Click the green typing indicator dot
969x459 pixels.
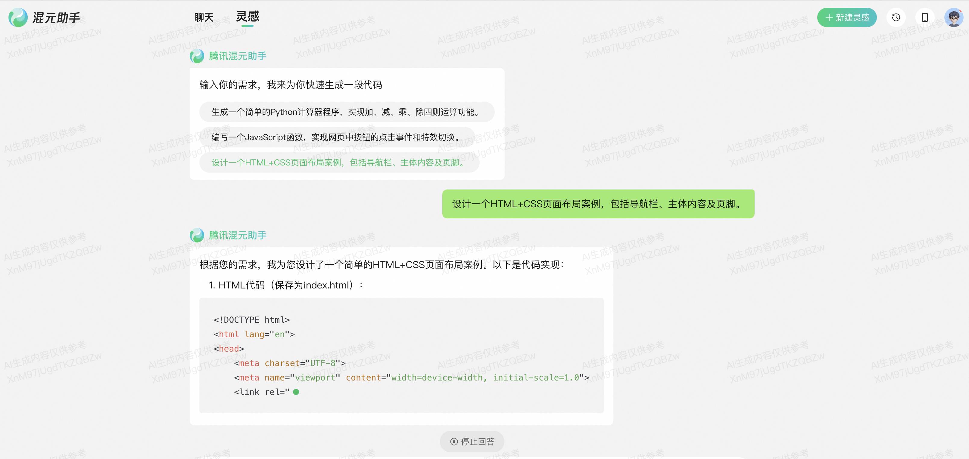(x=296, y=392)
